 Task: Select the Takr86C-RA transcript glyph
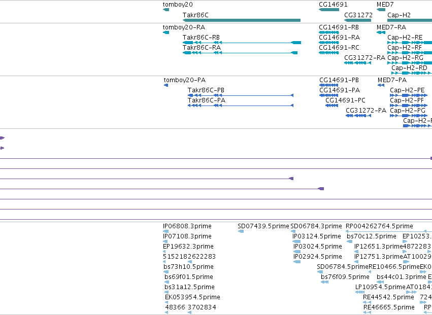click(x=240, y=53)
